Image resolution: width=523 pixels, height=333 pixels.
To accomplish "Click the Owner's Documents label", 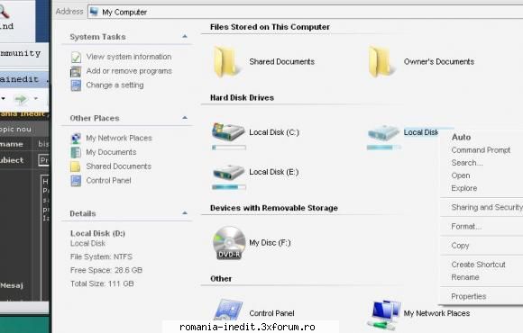I will tap(439, 61).
